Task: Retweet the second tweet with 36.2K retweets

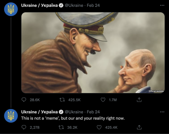Action: (61, 127)
